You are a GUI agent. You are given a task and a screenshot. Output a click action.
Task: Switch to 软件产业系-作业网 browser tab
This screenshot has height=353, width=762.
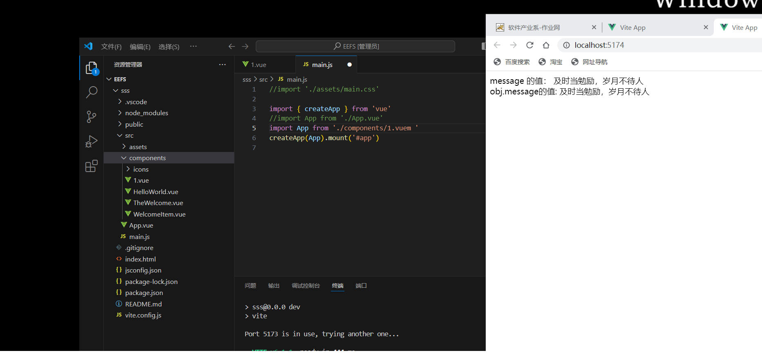(545, 27)
